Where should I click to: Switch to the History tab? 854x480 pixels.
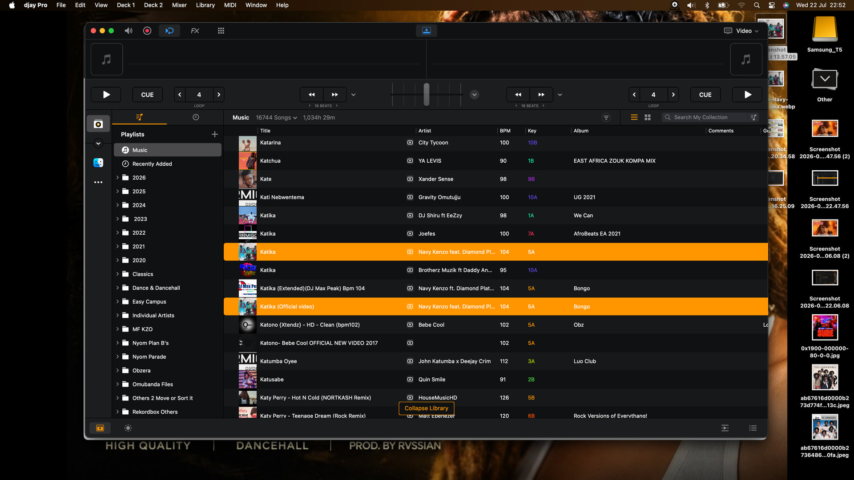pos(196,117)
